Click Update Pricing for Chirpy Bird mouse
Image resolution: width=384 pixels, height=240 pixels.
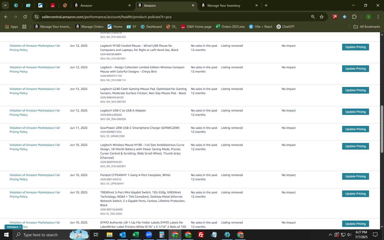coord(355,69)
